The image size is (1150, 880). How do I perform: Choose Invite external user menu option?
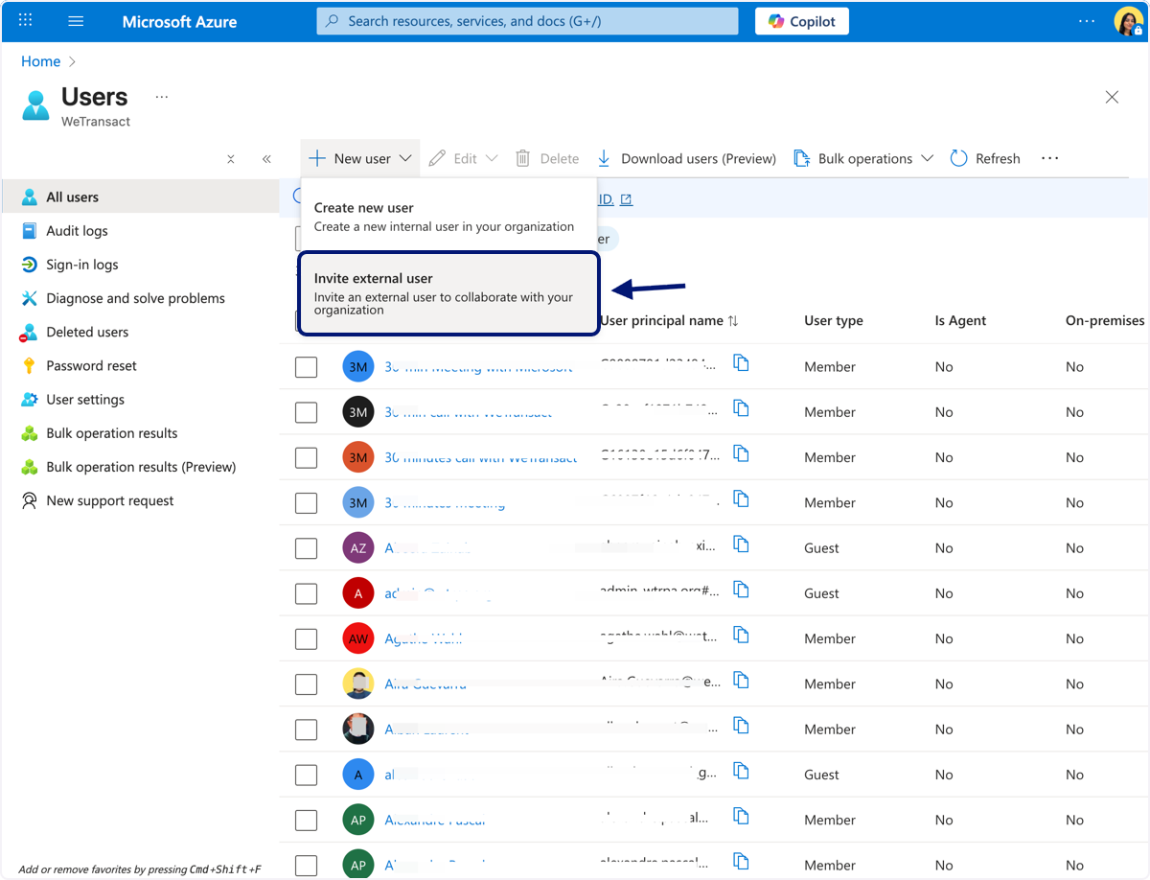(x=448, y=293)
